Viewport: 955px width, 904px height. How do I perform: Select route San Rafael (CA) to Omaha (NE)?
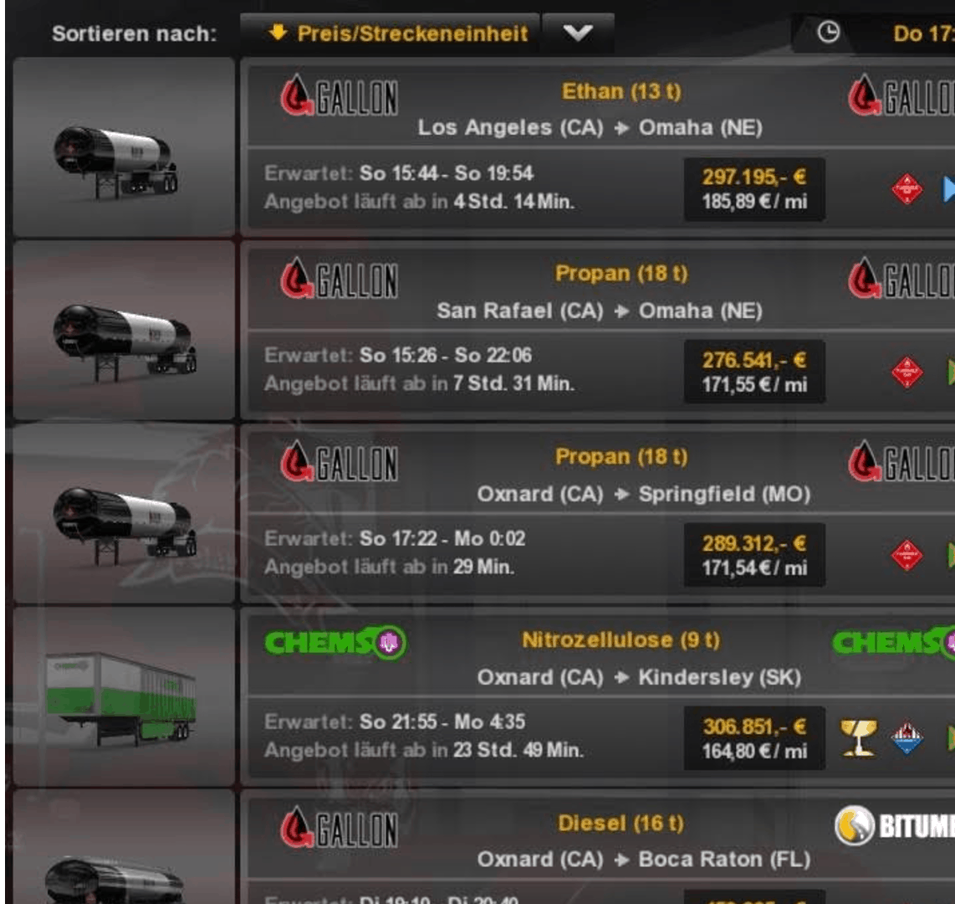[x=600, y=311]
